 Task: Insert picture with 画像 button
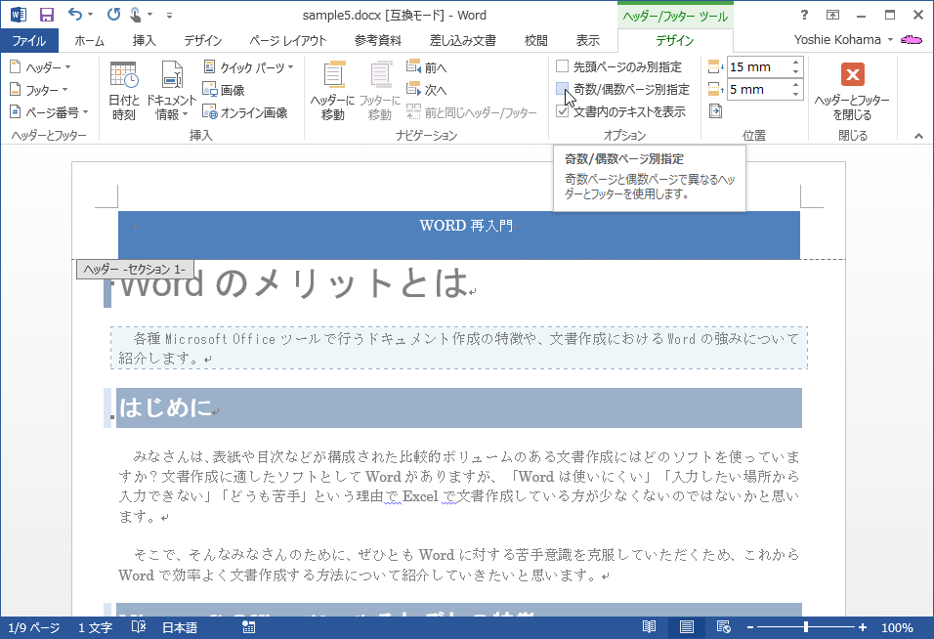click(224, 90)
